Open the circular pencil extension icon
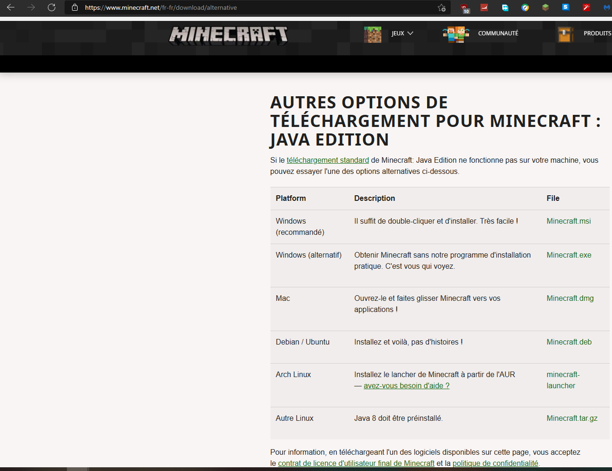 (525, 7)
